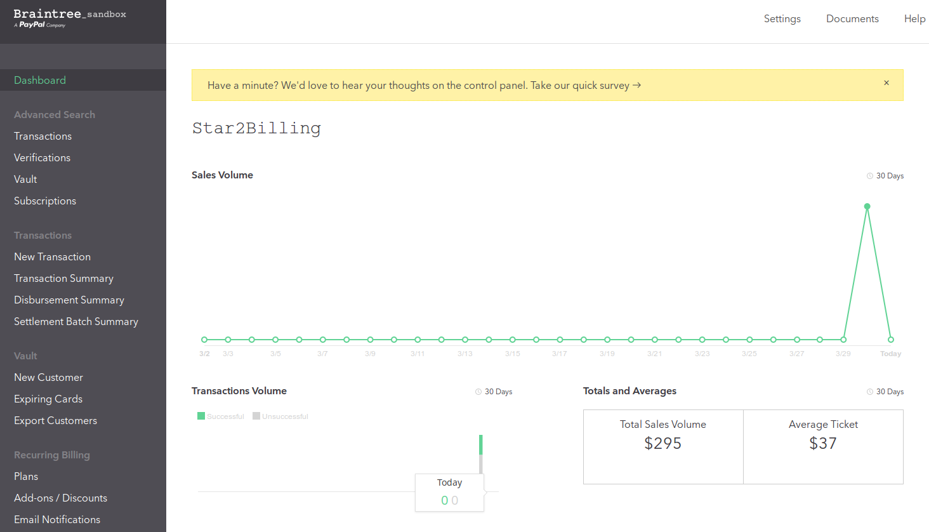Click the Sales Volume 30 Days clock icon
Screen dimensions: 929x532
click(x=870, y=176)
